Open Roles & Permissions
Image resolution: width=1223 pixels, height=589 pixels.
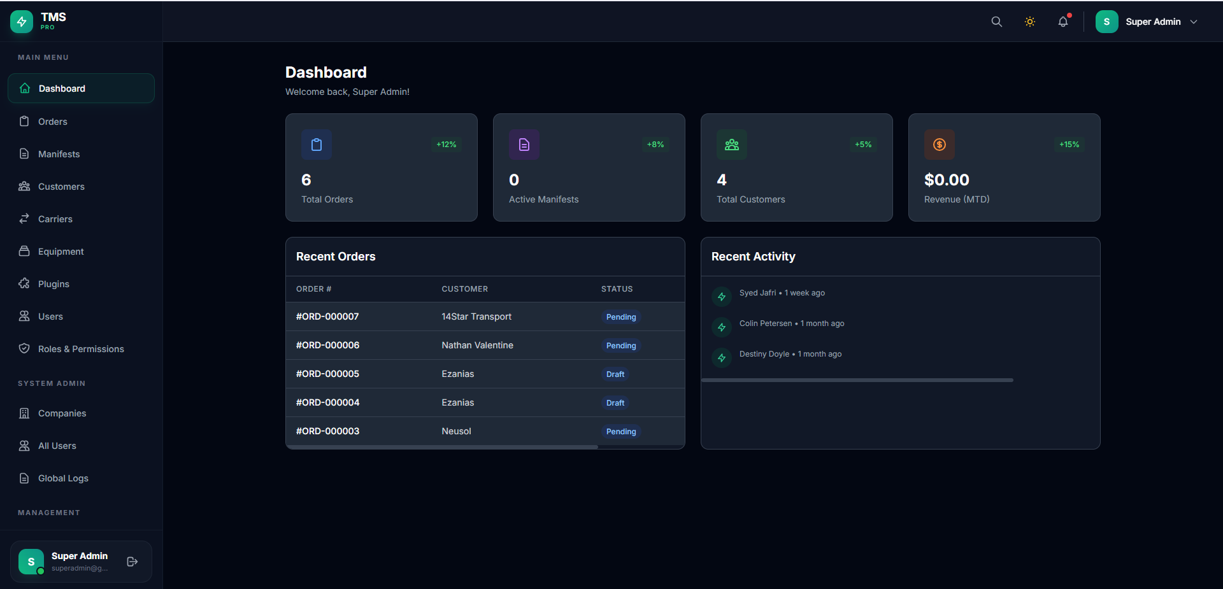pos(81,348)
